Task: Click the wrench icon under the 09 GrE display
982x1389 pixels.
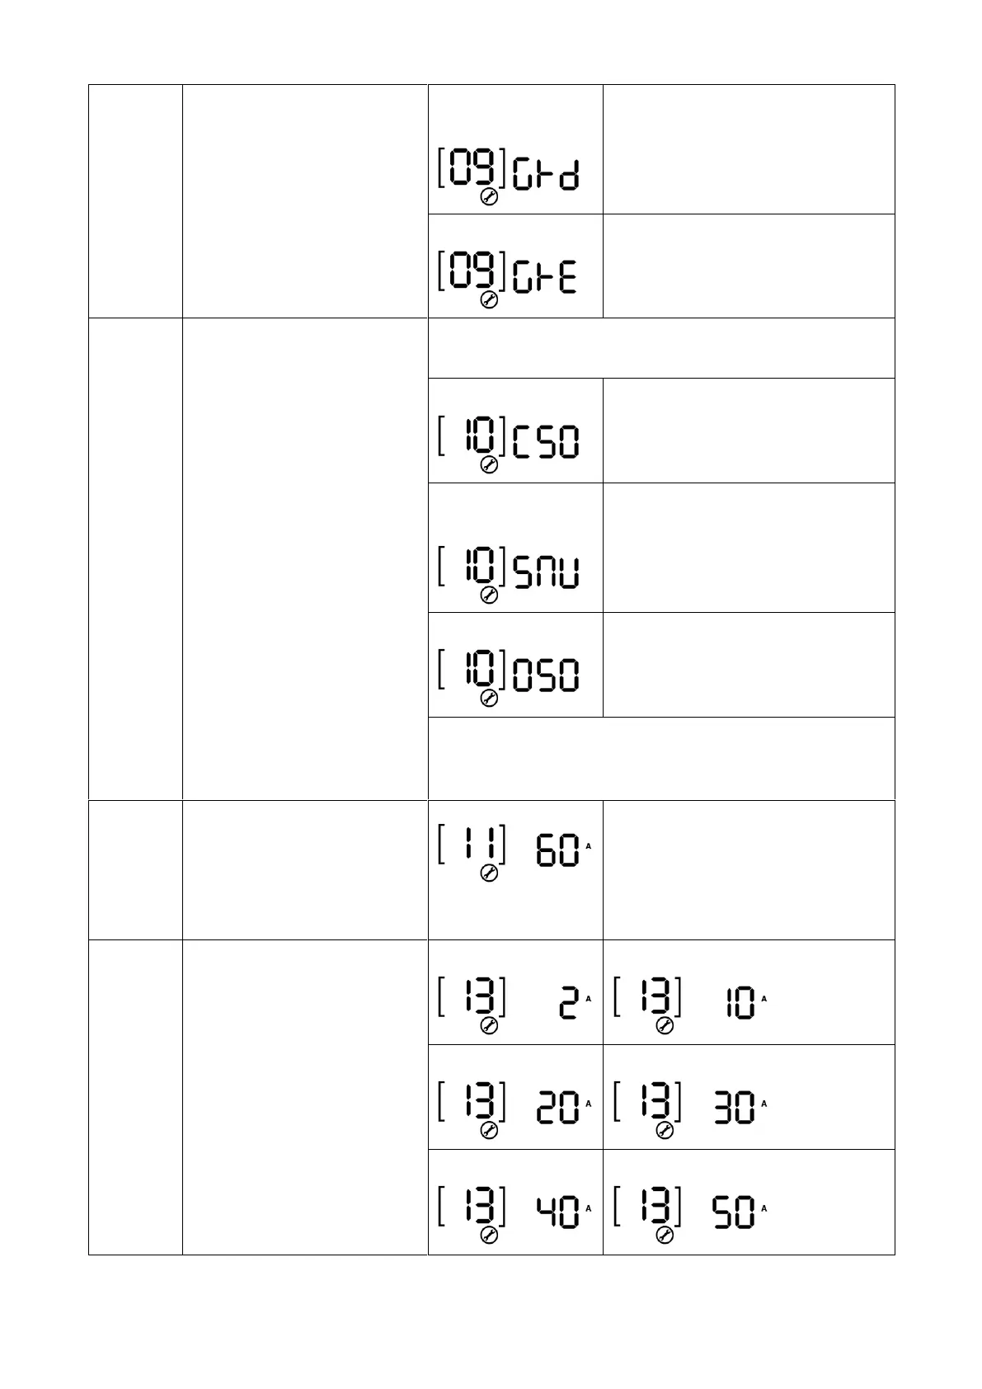Action: 489,301
